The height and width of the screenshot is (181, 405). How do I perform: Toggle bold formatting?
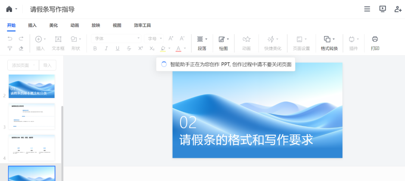95,48
